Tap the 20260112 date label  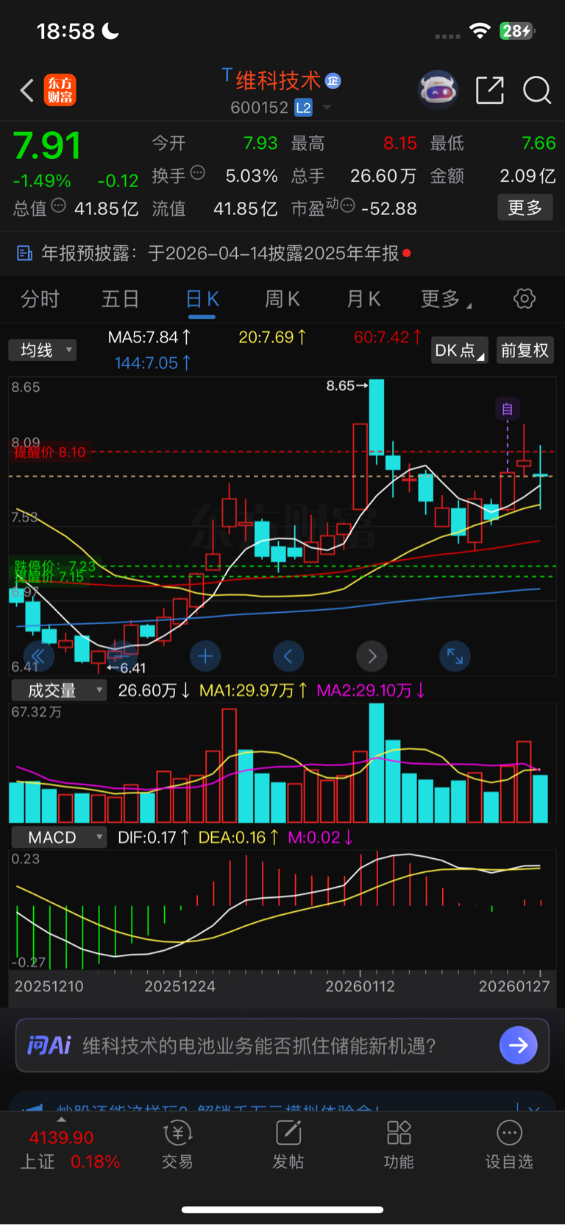point(360,986)
